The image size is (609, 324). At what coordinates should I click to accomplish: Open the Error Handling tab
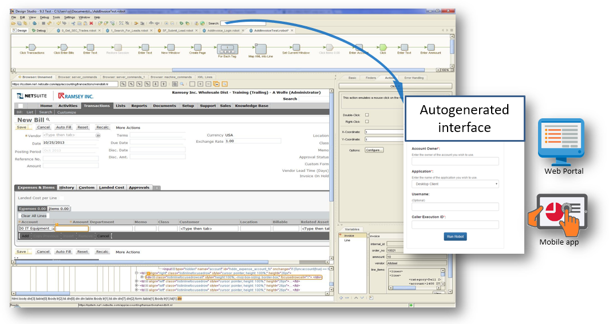tap(414, 78)
